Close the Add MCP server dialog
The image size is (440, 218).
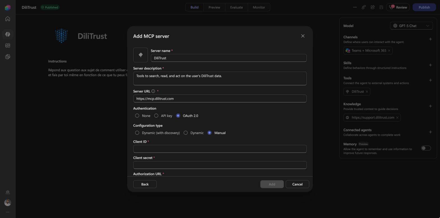[303, 36]
